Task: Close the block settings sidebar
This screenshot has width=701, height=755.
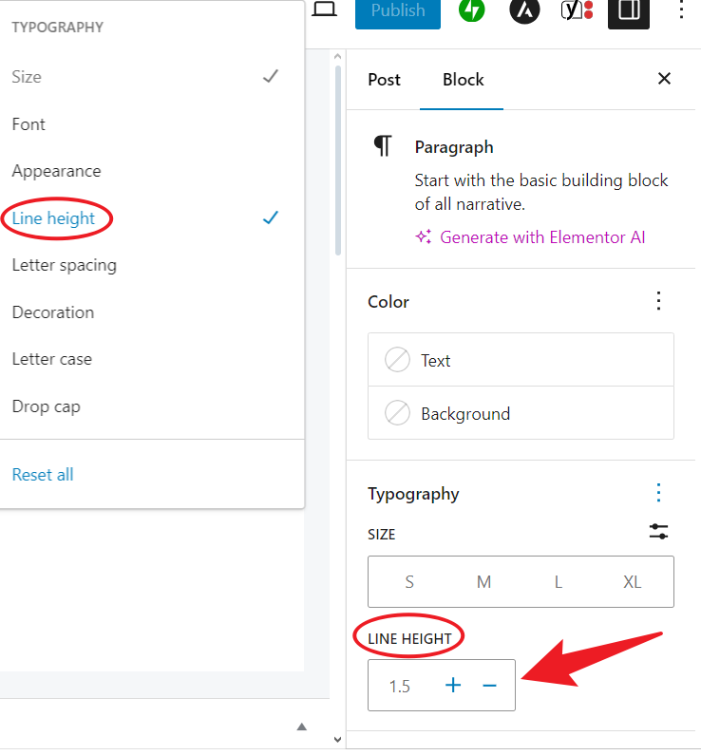Action: (x=664, y=79)
